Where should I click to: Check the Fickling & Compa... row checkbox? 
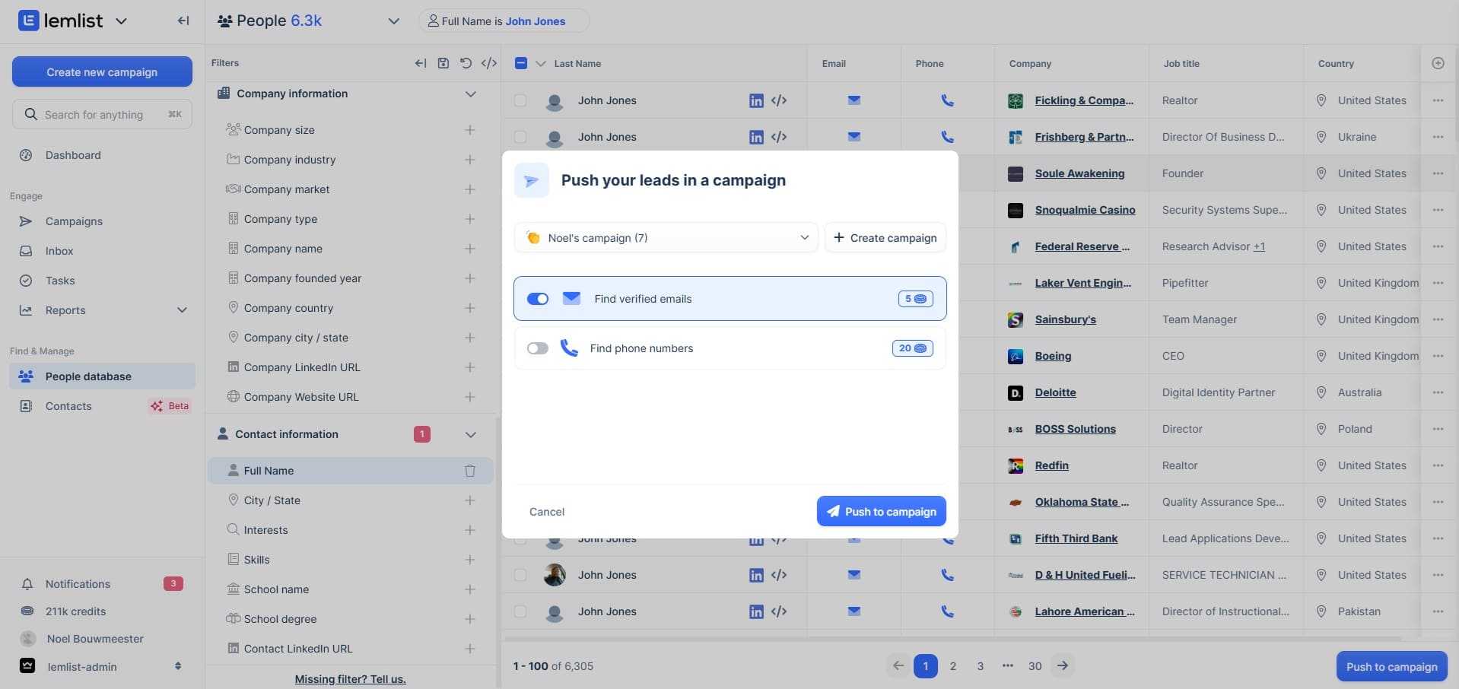(x=520, y=100)
